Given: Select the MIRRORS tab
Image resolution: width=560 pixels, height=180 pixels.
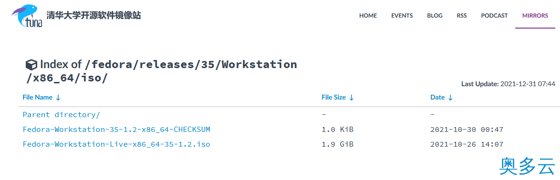Looking at the screenshot, I should pos(535,16).
